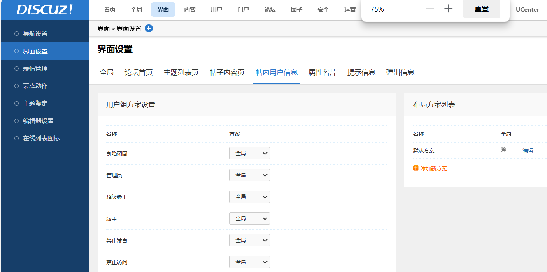The width and height of the screenshot is (547, 272).
Task: Go to the 论坛首页 tab
Action: point(139,73)
